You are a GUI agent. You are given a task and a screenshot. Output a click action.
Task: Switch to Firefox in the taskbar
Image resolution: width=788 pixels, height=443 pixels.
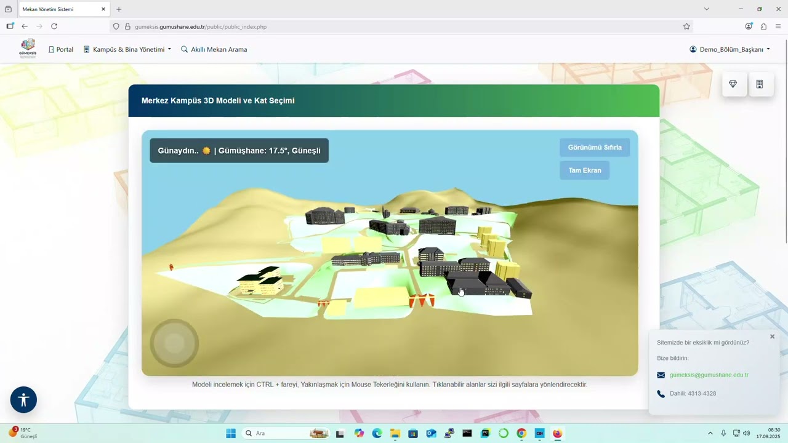[x=557, y=433]
